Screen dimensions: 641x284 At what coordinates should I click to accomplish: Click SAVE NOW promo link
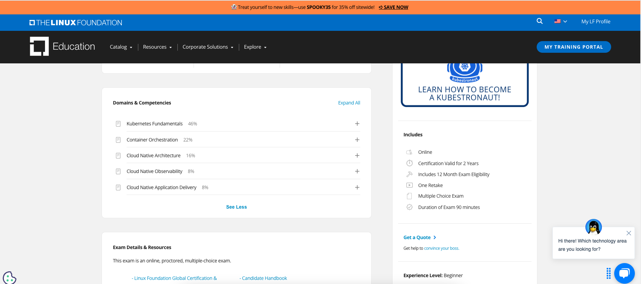point(394,7)
